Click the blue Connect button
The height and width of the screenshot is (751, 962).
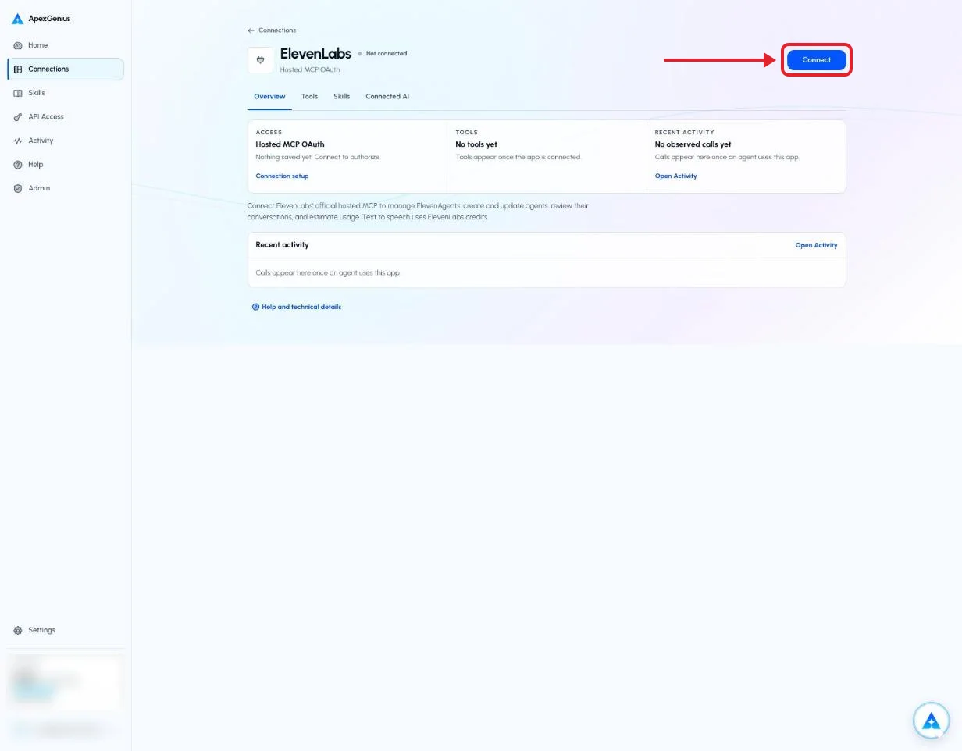tap(816, 60)
